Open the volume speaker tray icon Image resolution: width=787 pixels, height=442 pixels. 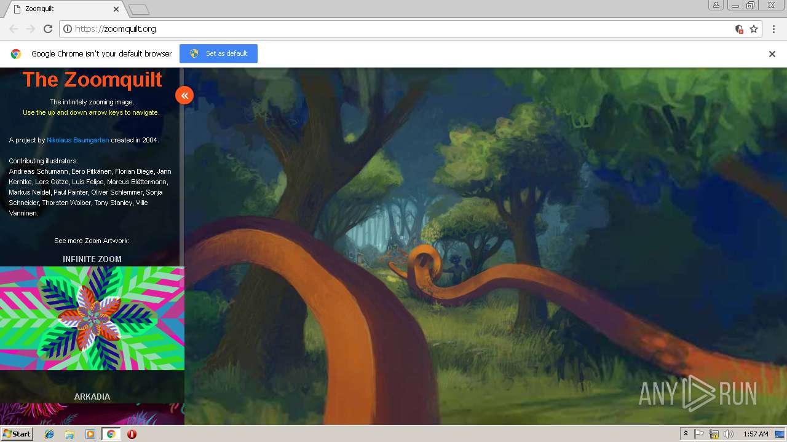pos(729,434)
